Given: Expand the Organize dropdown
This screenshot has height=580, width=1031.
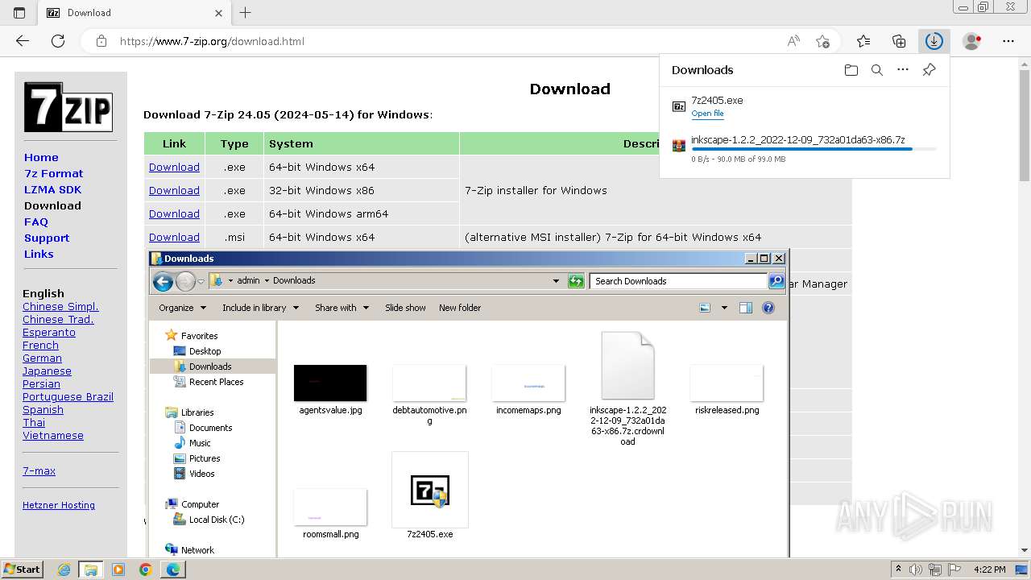Looking at the screenshot, I should (x=182, y=308).
